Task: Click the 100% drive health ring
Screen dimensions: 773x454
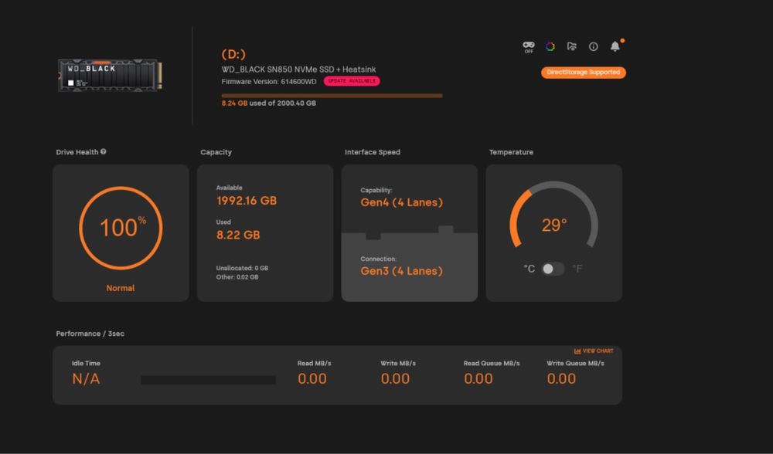Action: (121, 228)
